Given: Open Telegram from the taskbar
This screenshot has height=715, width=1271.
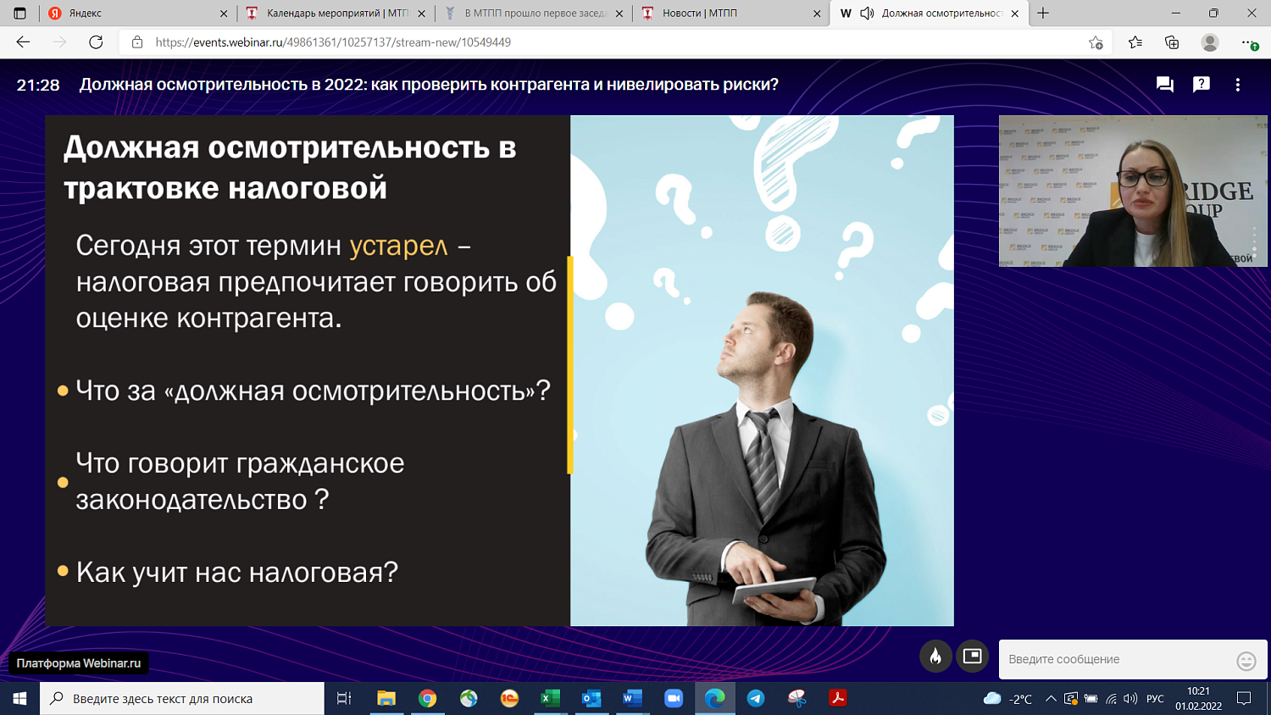Looking at the screenshot, I should coord(756,699).
